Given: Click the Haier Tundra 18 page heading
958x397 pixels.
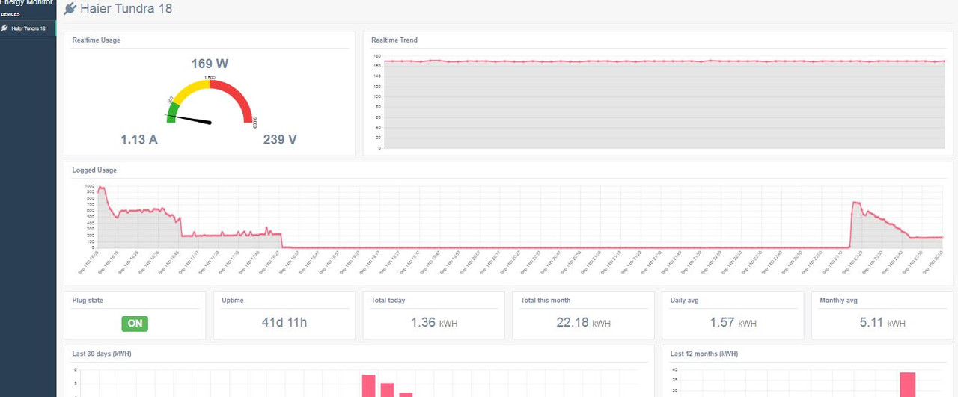Looking at the screenshot, I should [x=126, y=9].
